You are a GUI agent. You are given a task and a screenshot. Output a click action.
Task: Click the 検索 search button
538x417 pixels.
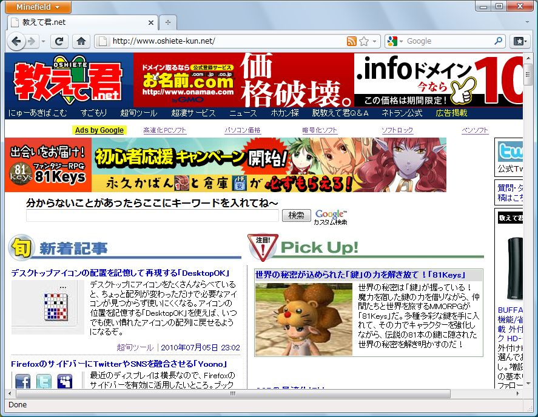coord(297,215)
